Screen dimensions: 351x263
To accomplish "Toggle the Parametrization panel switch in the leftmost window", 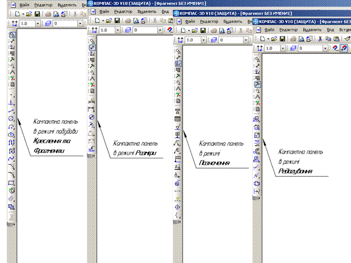I will pos(13,66).
